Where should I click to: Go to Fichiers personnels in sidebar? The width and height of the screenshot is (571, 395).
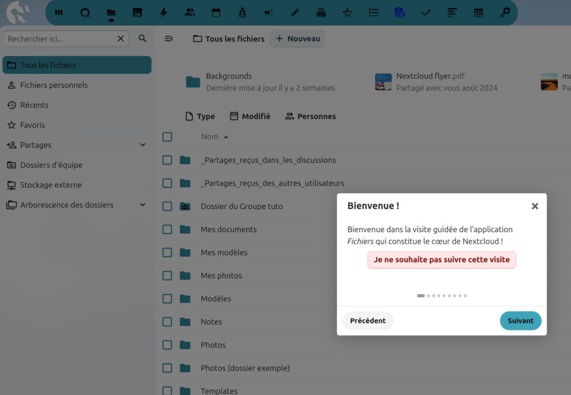pyautogui.click(x=77, y=85)
